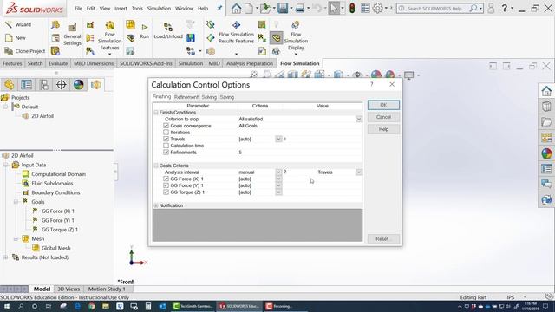Image resolution: width=555 pixels, height=312 pixels.
Task: Select Analysis Preparation ribbon tab
Action: point(250,63)
